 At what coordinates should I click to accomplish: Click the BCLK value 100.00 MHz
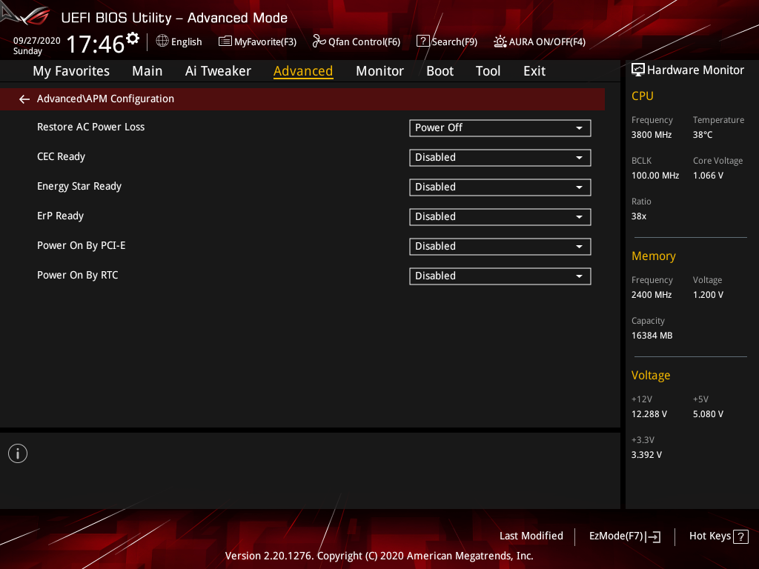(655, 176)
